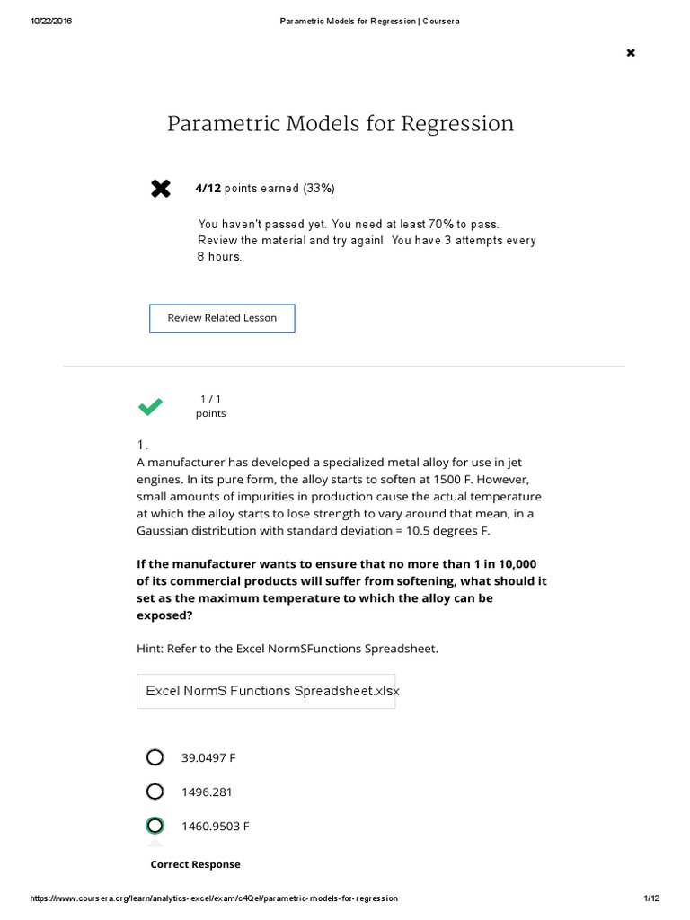Click the large black X failed icon
Viewport: 690px width, 920px height.
[161, 189]
